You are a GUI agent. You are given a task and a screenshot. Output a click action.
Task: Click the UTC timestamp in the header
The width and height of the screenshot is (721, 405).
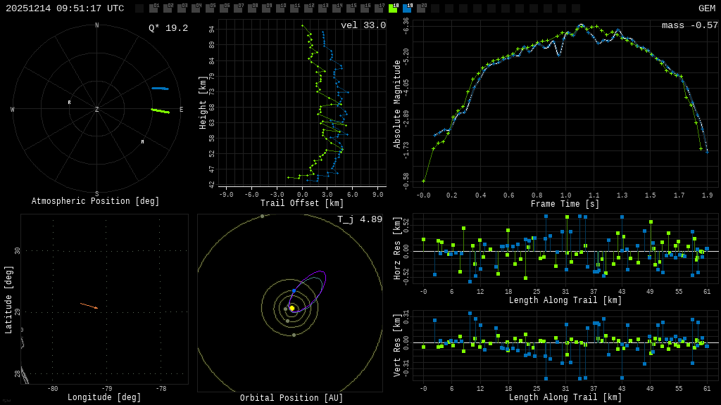65,8
